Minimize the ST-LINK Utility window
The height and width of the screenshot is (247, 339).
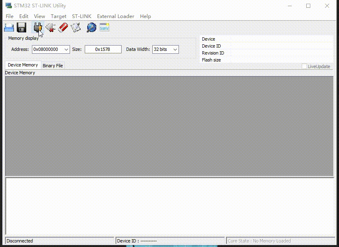(x=290, y=6)
